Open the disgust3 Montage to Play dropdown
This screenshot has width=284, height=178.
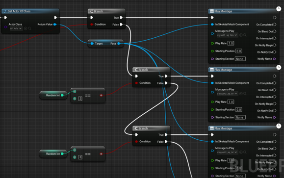[x=227, y=153]
